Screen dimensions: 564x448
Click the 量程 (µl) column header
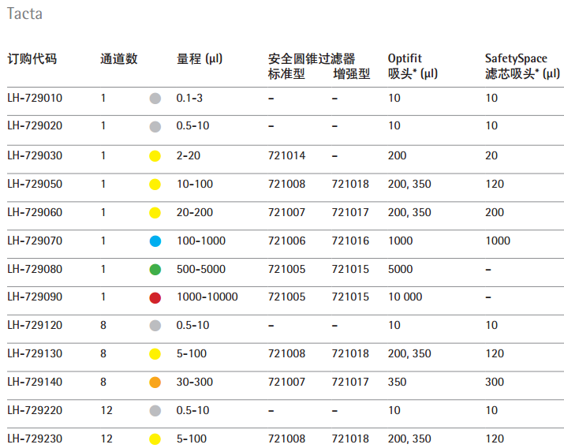200,58
